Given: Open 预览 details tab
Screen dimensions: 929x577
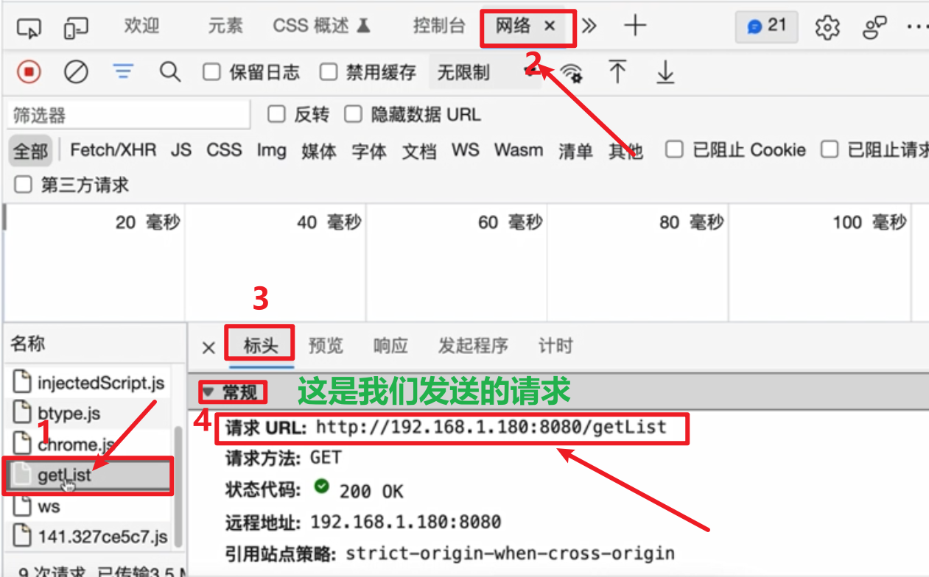Looking at the screenshot, I should tap(326, 346).
